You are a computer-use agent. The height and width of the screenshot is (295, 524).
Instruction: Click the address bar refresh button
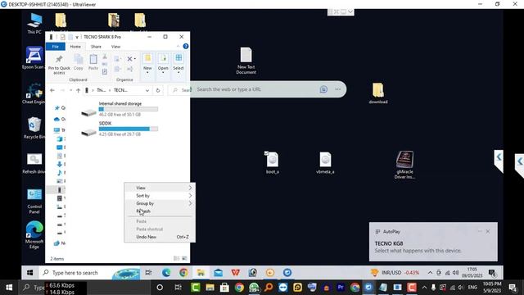(158, 90)
